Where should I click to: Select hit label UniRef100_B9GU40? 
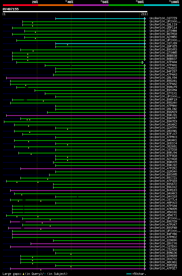163,103
